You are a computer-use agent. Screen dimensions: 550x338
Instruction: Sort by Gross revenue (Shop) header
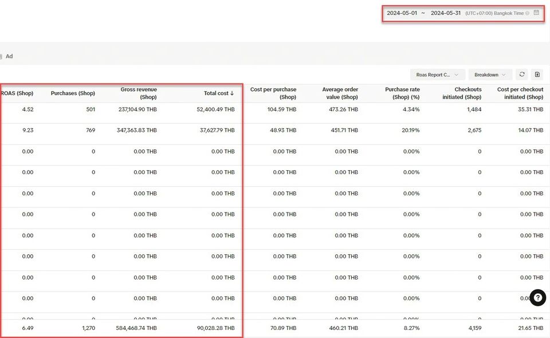pyautogui.click(x=138, y=93)
